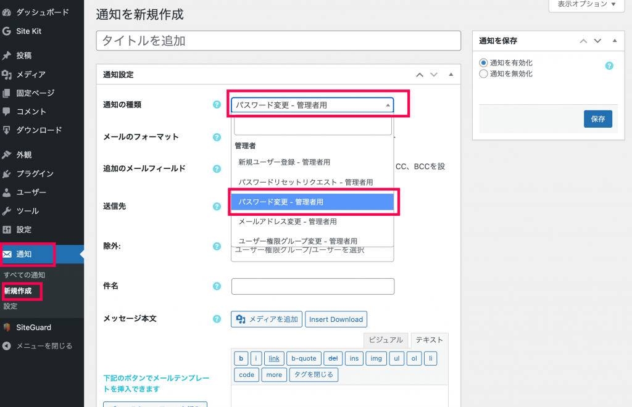The width and height of the screenshot is (632, 407).
Task: Select the 通知を有効化 radio button
Action: coord(483,63)
